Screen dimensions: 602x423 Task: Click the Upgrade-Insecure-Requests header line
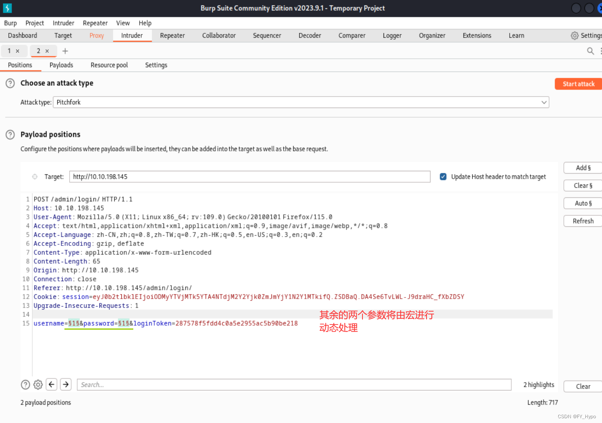[86, 306]
